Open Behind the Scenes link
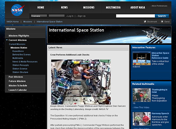This screenshot has width=176, height=129. pyautogui.click(x=21, y=55)
